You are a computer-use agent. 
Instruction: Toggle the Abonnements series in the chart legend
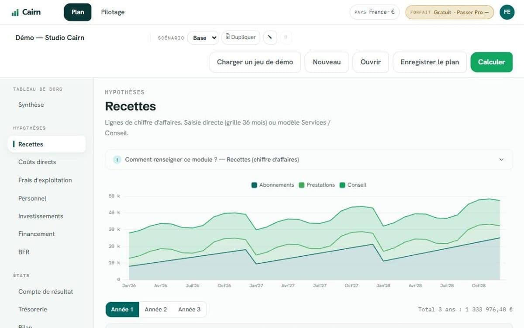[273, 185]
